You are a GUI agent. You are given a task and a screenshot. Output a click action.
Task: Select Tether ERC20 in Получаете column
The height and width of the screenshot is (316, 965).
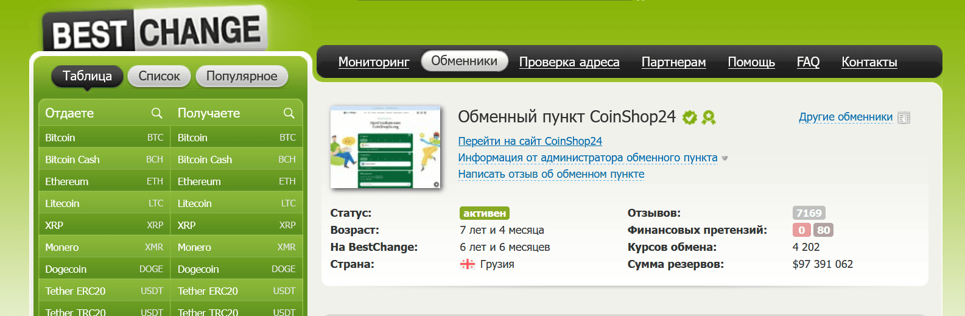(237, 291)
